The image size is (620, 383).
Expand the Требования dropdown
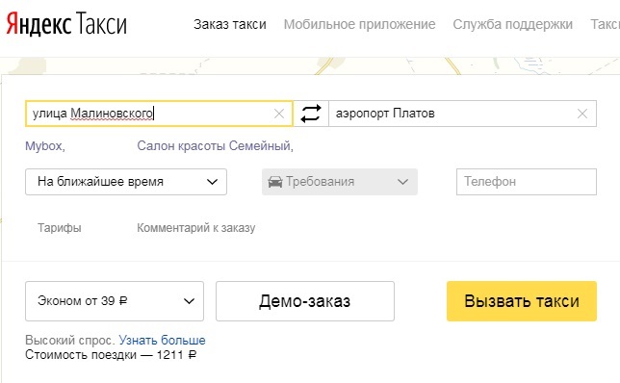tap(340, 182)
